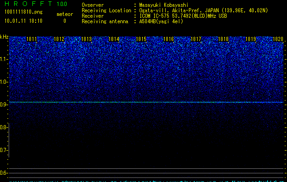The height and width of the screenshot is (182, 287).
Task: Click the Receiving Location label
Action: click(106, 10)
